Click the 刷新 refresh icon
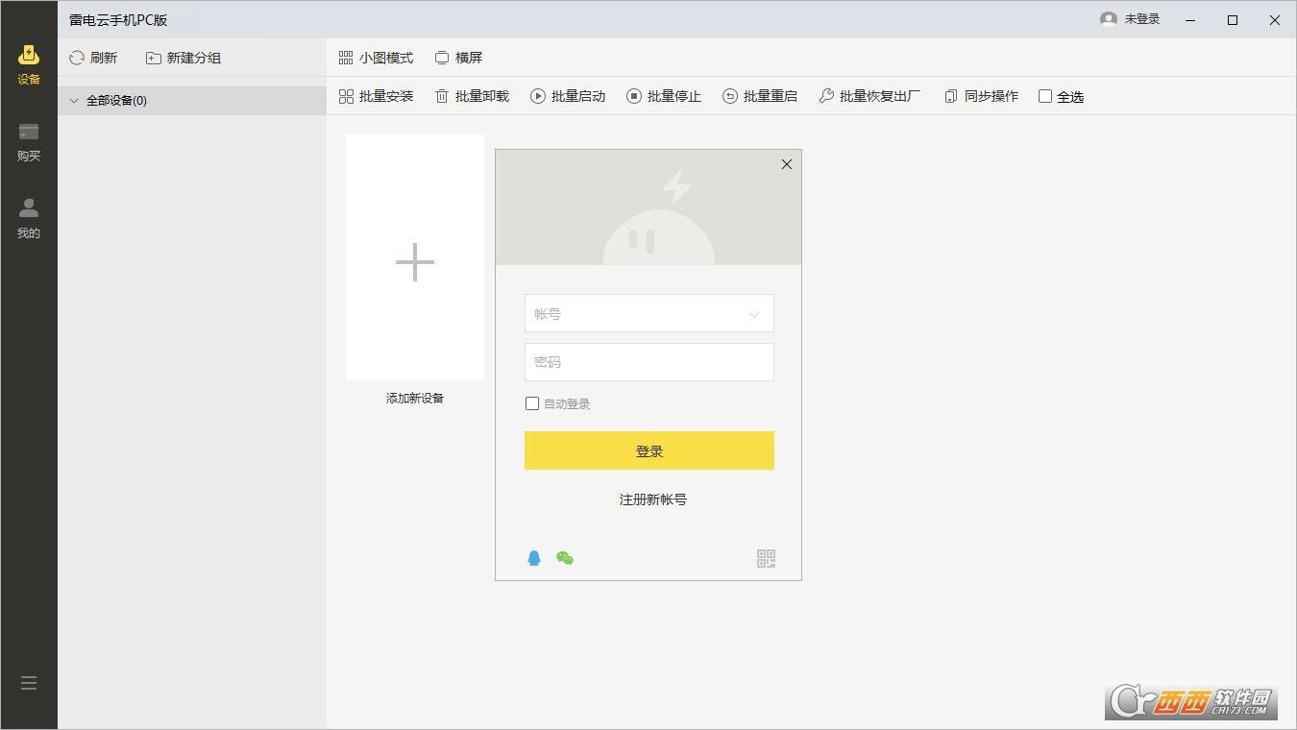The height and width of the screenshot is (730, 1297). pos(76,58)
